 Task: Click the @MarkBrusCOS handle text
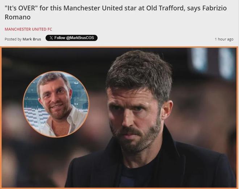tap(80, 38)
